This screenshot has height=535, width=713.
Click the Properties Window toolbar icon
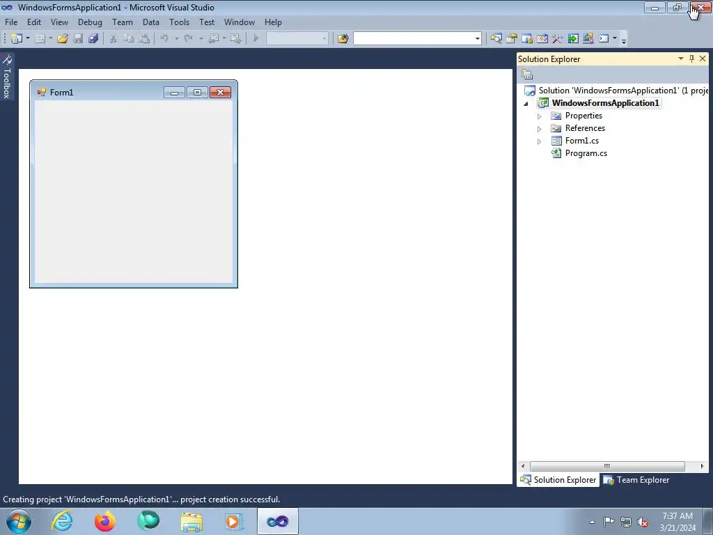[x=512, y=39]
